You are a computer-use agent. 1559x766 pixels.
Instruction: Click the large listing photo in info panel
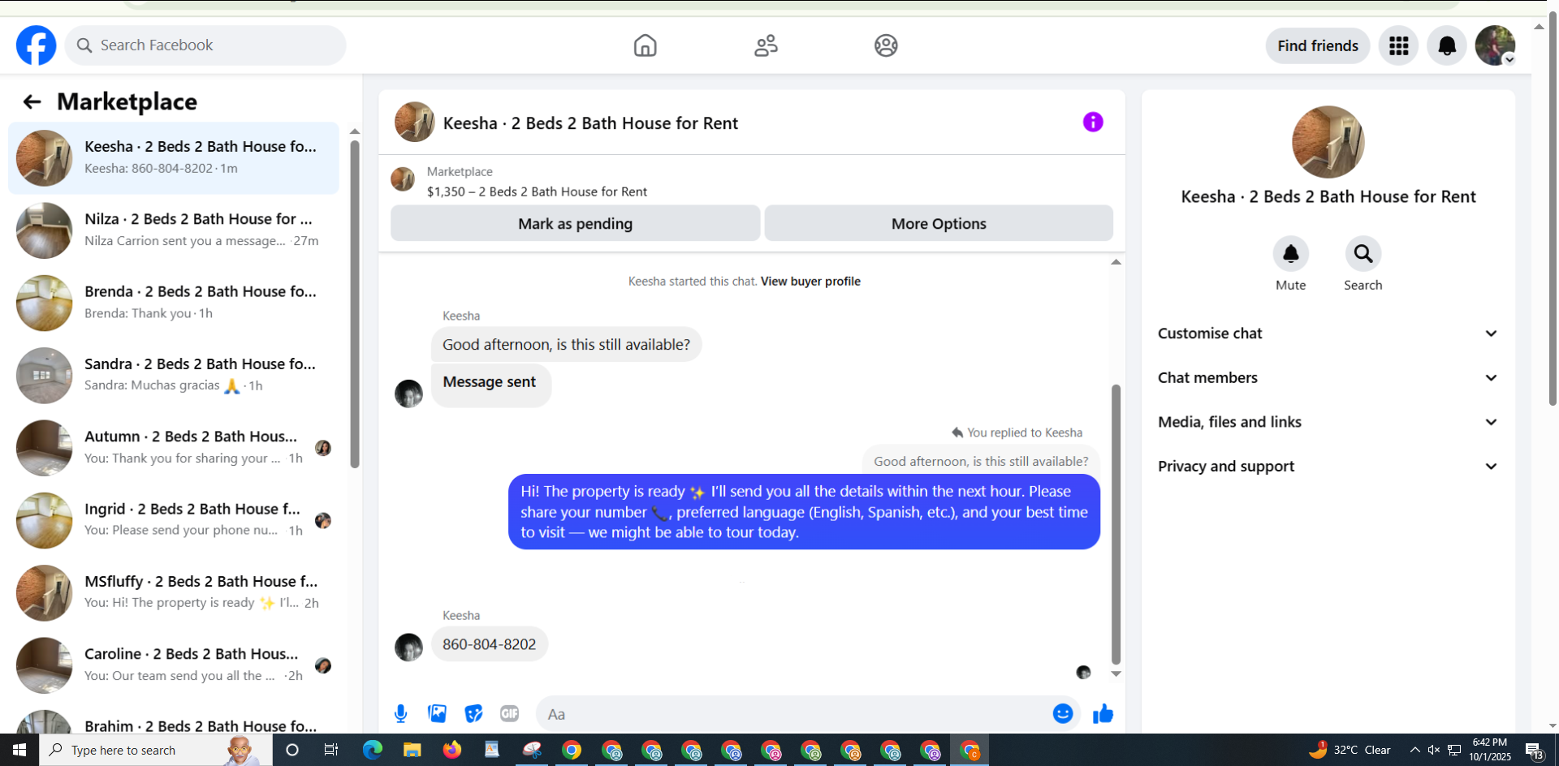click(1328, 142)
